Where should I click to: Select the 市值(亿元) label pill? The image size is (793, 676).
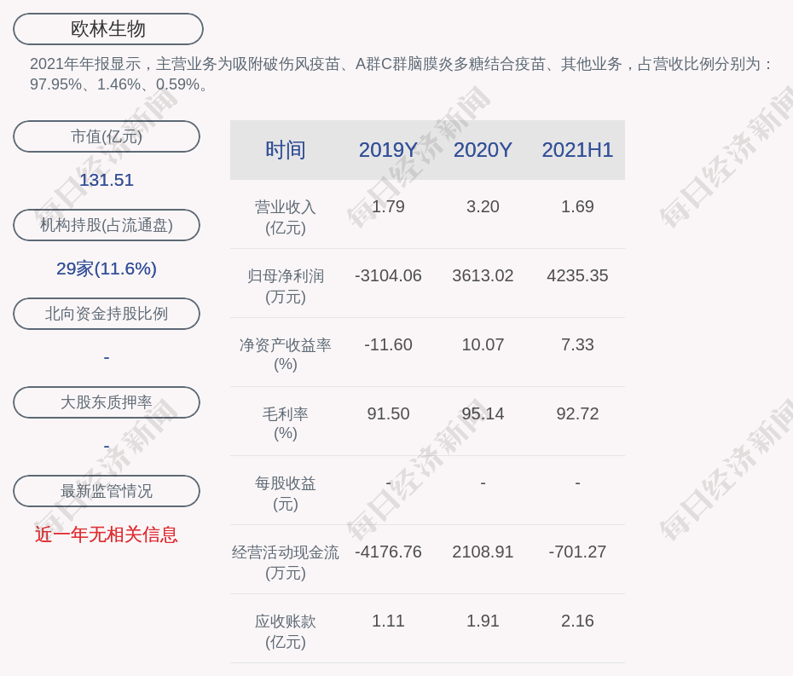107,136
